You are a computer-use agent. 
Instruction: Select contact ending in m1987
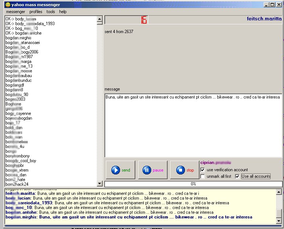pyautogui.click(x=19, y=57)
